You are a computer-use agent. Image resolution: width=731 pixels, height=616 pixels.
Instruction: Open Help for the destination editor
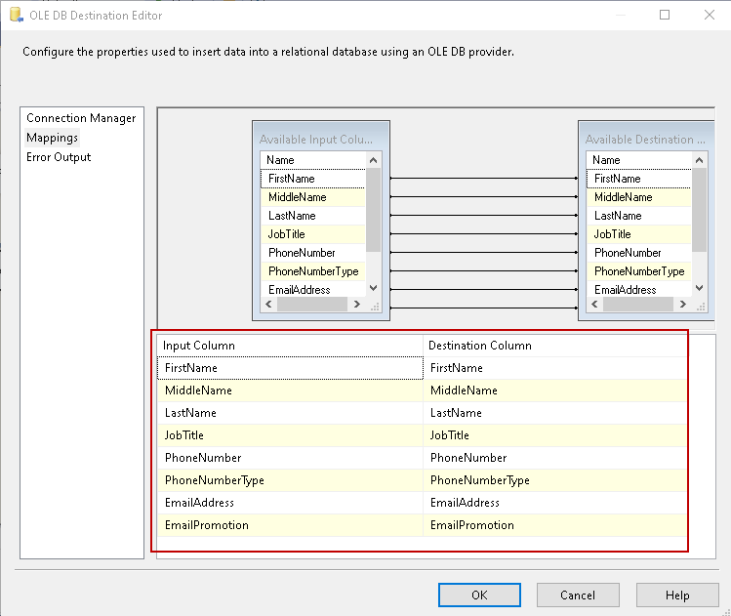pos(676,595)
